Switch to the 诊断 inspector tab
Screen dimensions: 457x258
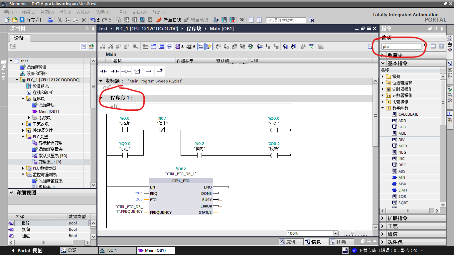point(341,242)
